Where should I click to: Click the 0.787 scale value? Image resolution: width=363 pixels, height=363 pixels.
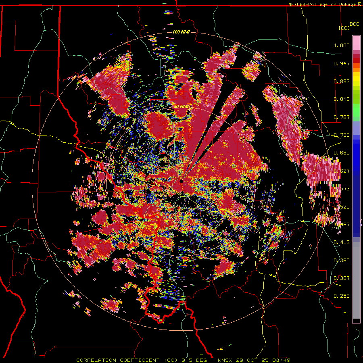coord(342,117)
